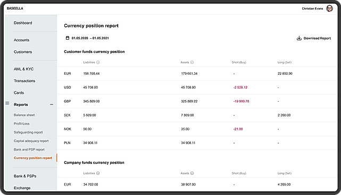
Task: Click Long (Sell) header in Company funds table
Action: pos(285,173)
